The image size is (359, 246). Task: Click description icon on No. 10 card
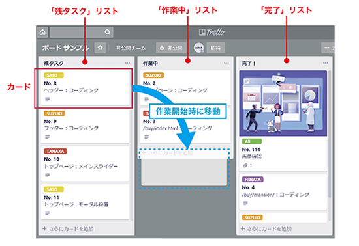[x=47, y=175]
